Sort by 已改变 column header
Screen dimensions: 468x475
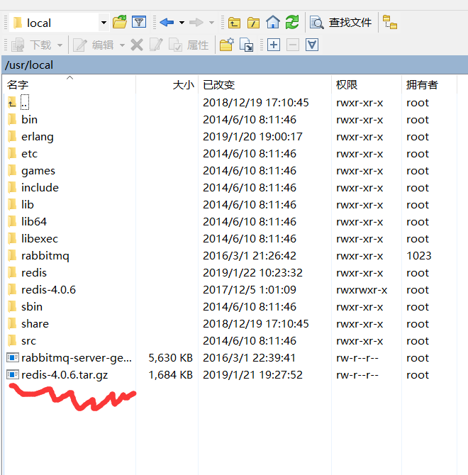(265, 84)
